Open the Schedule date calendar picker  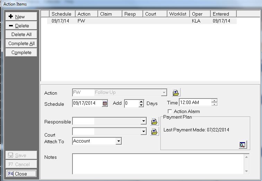pos(105,103)
